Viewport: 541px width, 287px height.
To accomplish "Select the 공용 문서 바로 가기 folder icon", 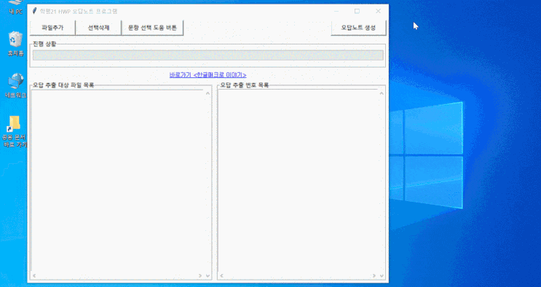I will [x=15, y=131].
